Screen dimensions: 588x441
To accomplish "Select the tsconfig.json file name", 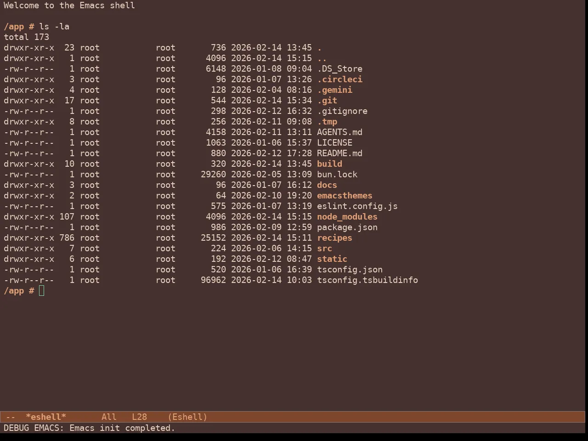I will point(350,270).
